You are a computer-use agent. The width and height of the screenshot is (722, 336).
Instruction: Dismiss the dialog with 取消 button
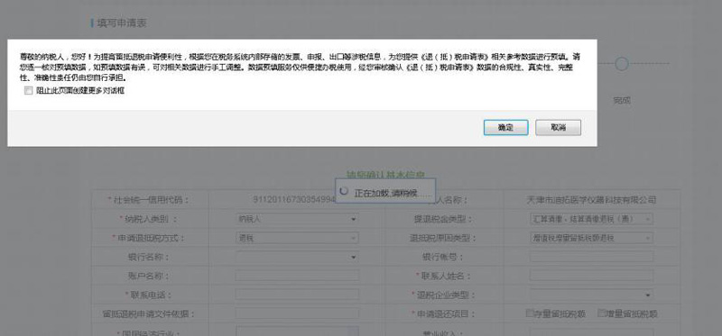(x=558, y=127)
